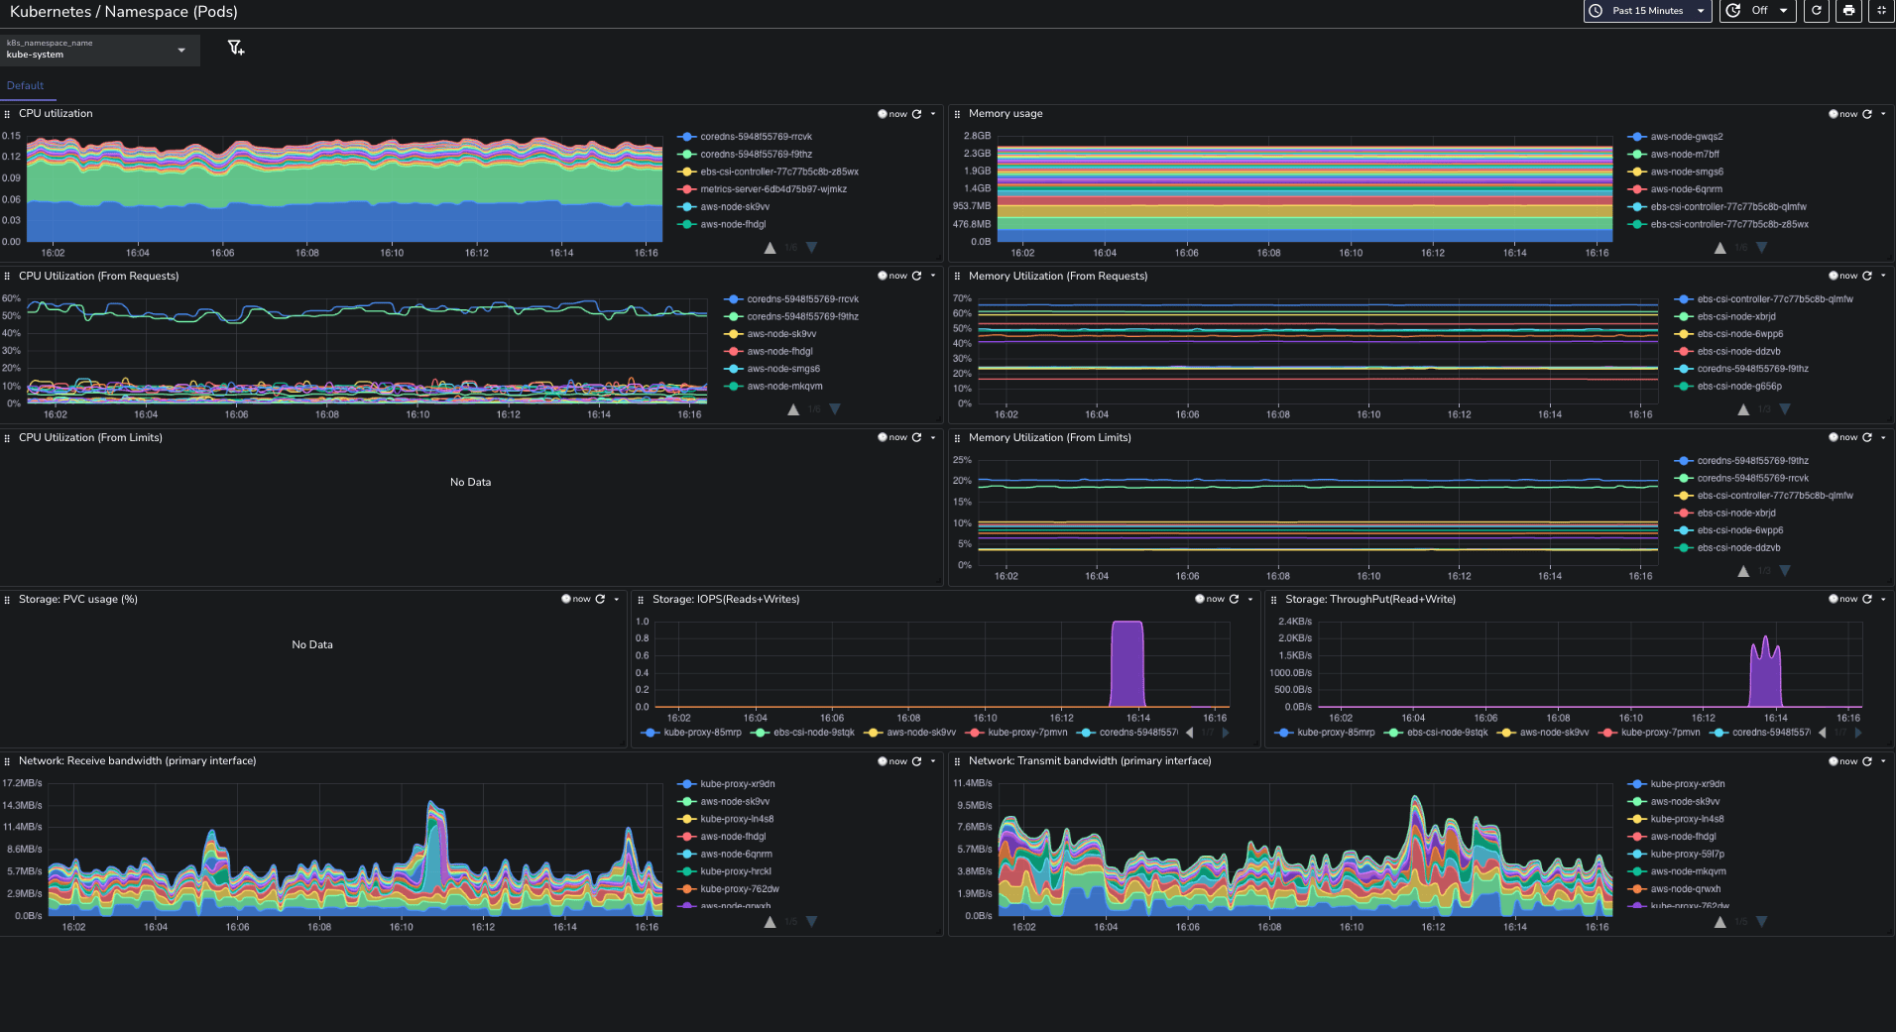The height and width of the screenshot is (1032, 1896).
Task: Click next legend page arrow in Storage IOPS panel
Action: [x=1227, y=733]
